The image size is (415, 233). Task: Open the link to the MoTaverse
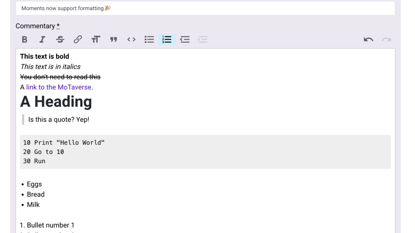click(x=58, y=87)
